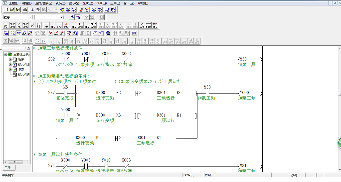The image size is (341, 182).
Task: Collapse the 三菱恒压供水 project root node
Action: pyautogui.click(x=5, y=54)
